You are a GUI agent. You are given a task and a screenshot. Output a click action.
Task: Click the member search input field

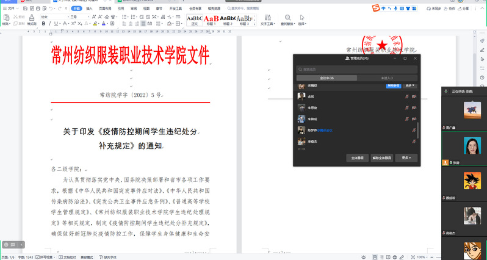point(356,69)
